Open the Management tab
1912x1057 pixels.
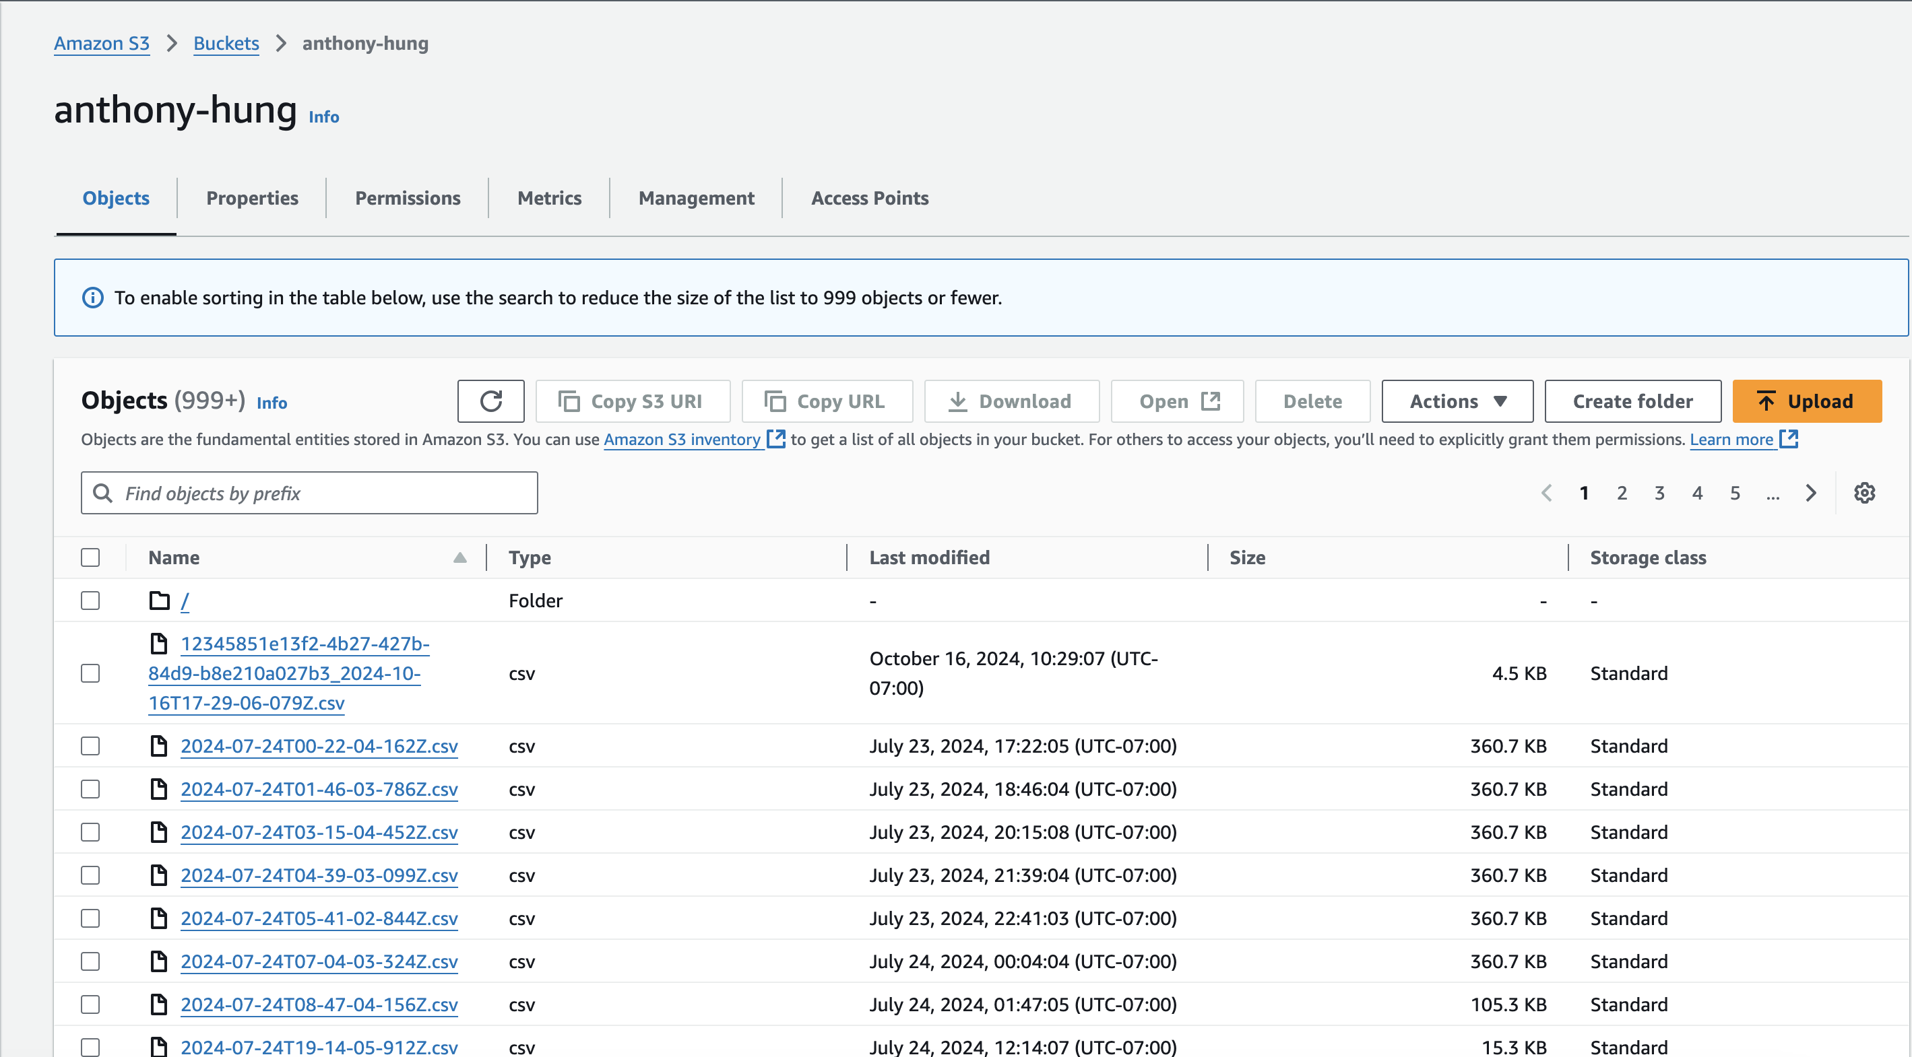tap(696, 198)
